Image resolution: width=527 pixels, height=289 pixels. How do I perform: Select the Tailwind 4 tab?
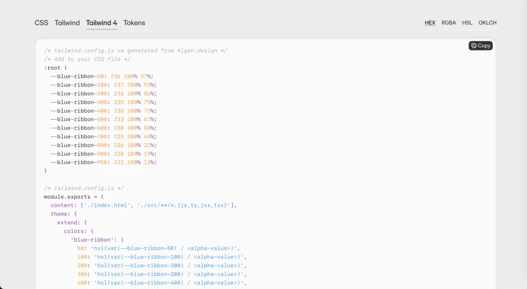101,23
